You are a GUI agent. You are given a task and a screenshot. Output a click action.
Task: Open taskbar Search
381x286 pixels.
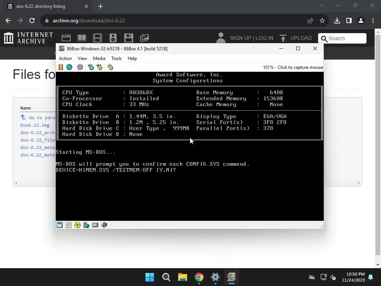pos(166,277)
